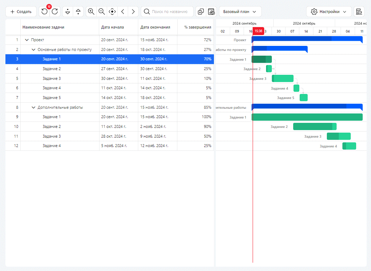Click Задание 1 bar in row 3
This screenshot has height=271, width=371.
point(262,59)
